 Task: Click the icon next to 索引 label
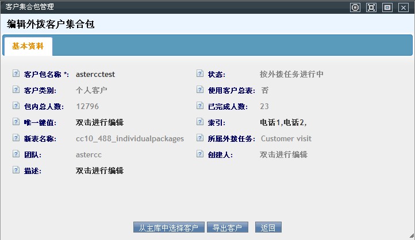tap(200, 122)
